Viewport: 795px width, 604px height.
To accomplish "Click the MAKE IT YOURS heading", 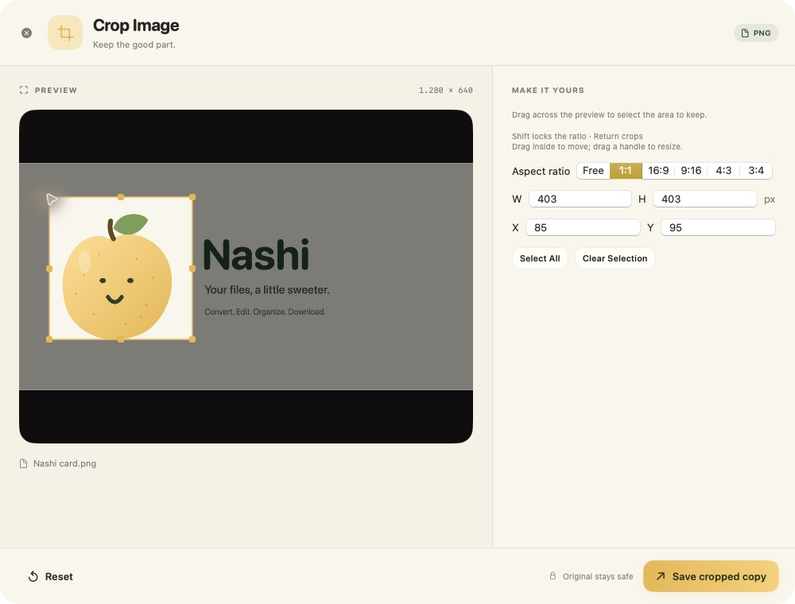I will click(x=548, y=90).
